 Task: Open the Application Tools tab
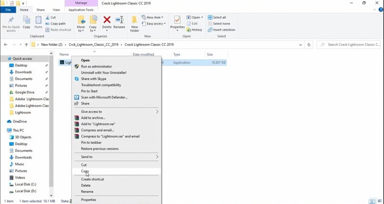tap(81, 10)
